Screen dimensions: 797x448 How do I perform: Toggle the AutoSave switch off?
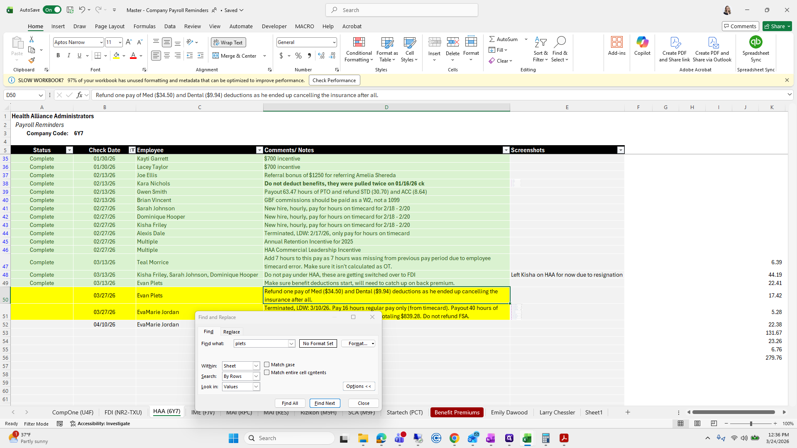point(52,10)
